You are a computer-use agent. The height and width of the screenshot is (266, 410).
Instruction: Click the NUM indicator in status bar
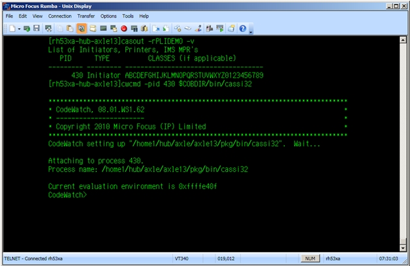(310, 258)
